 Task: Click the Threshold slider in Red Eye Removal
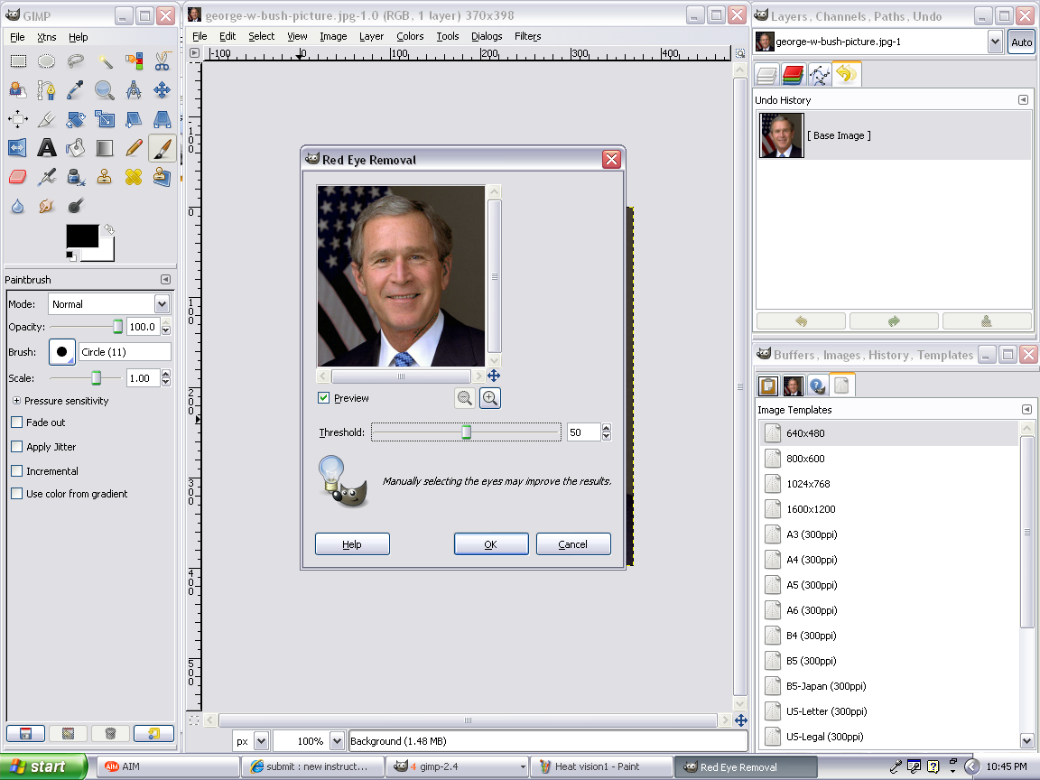466,432
